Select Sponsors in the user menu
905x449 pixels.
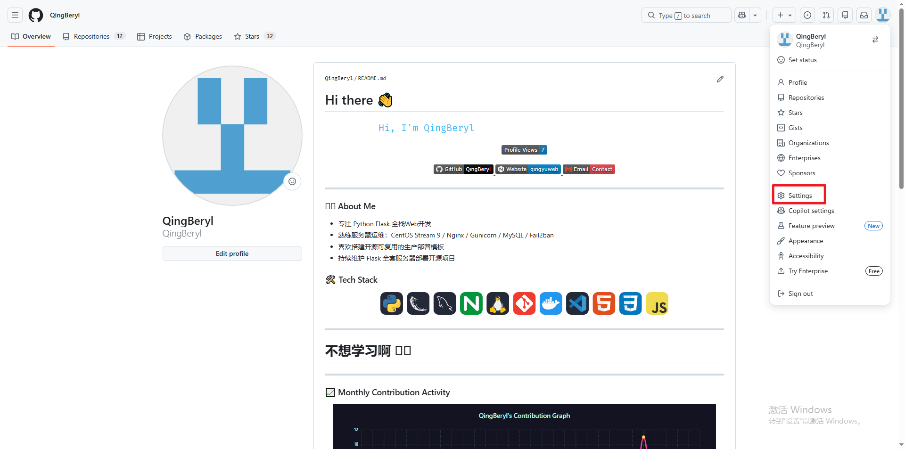(x=830, y=173)
